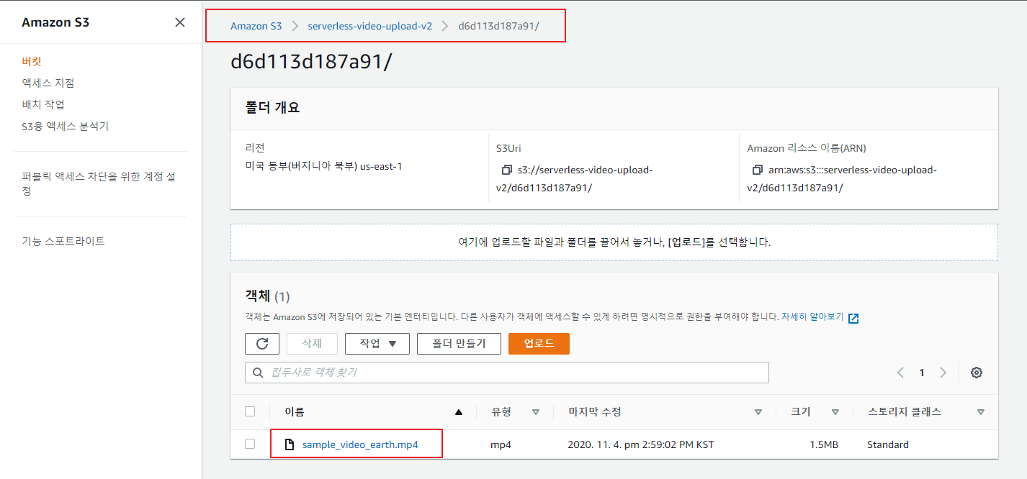Click the 폴더 만들기 button

(459, 344)
